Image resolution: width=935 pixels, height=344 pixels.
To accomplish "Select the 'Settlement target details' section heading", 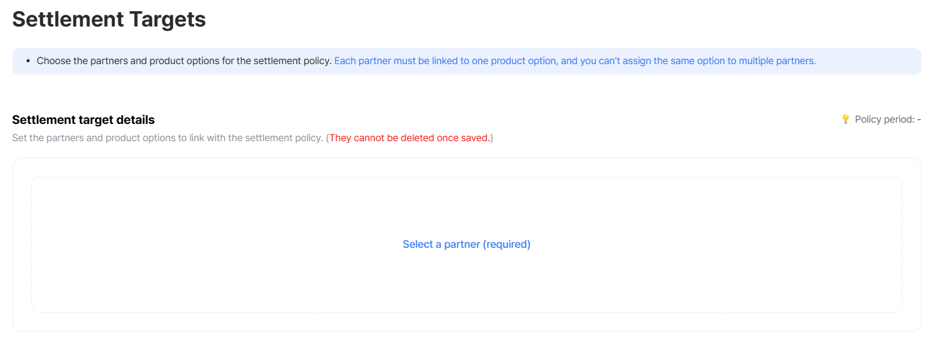I will click(83, 120).
